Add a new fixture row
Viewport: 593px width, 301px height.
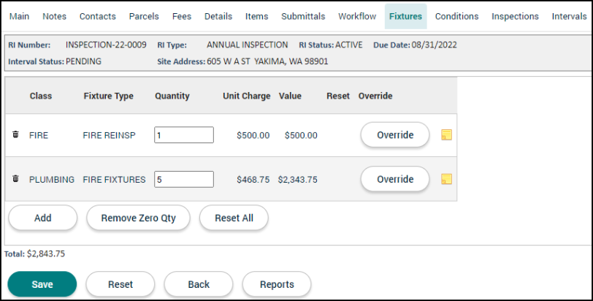[x=43, y=218]
